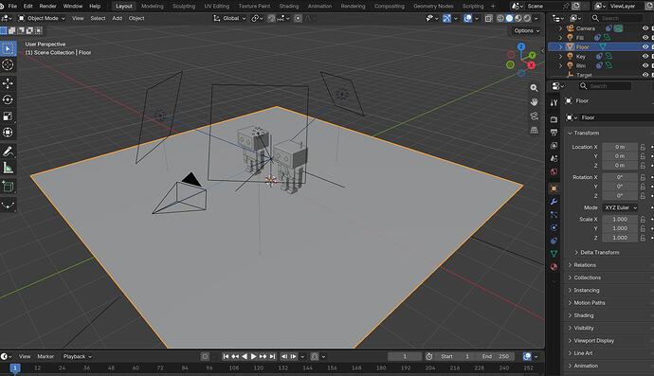
Task: Expand the Motion Paths panel
Action: tap(589, 303)
